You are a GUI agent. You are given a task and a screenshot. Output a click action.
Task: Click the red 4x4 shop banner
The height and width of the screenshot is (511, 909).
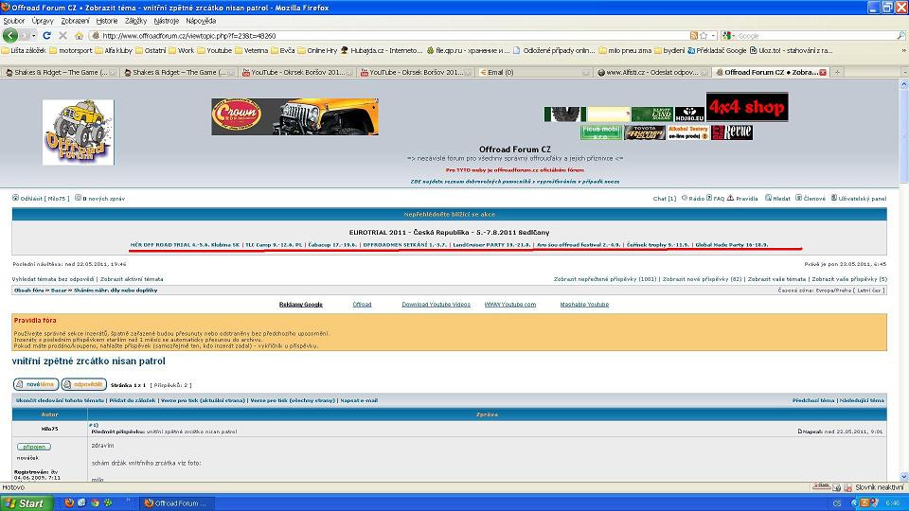click(746, 107)
